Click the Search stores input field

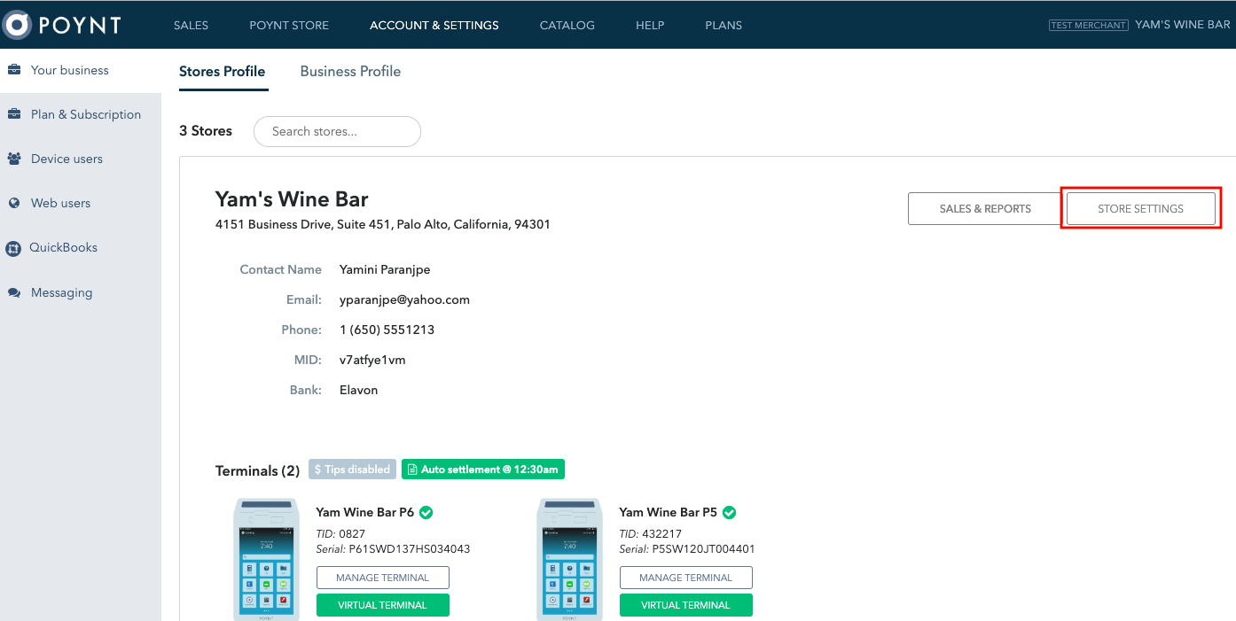click(x=337, y=131)
